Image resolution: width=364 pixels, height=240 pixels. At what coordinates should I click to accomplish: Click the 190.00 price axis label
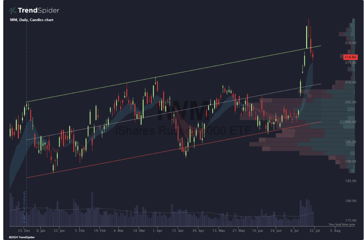[x=351, y=161]
